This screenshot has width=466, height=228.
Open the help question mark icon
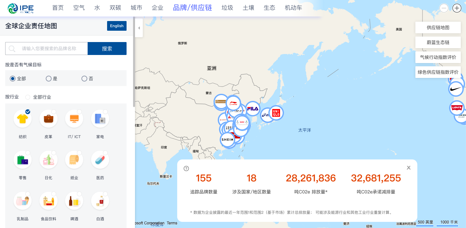click(x=186, y=168)
